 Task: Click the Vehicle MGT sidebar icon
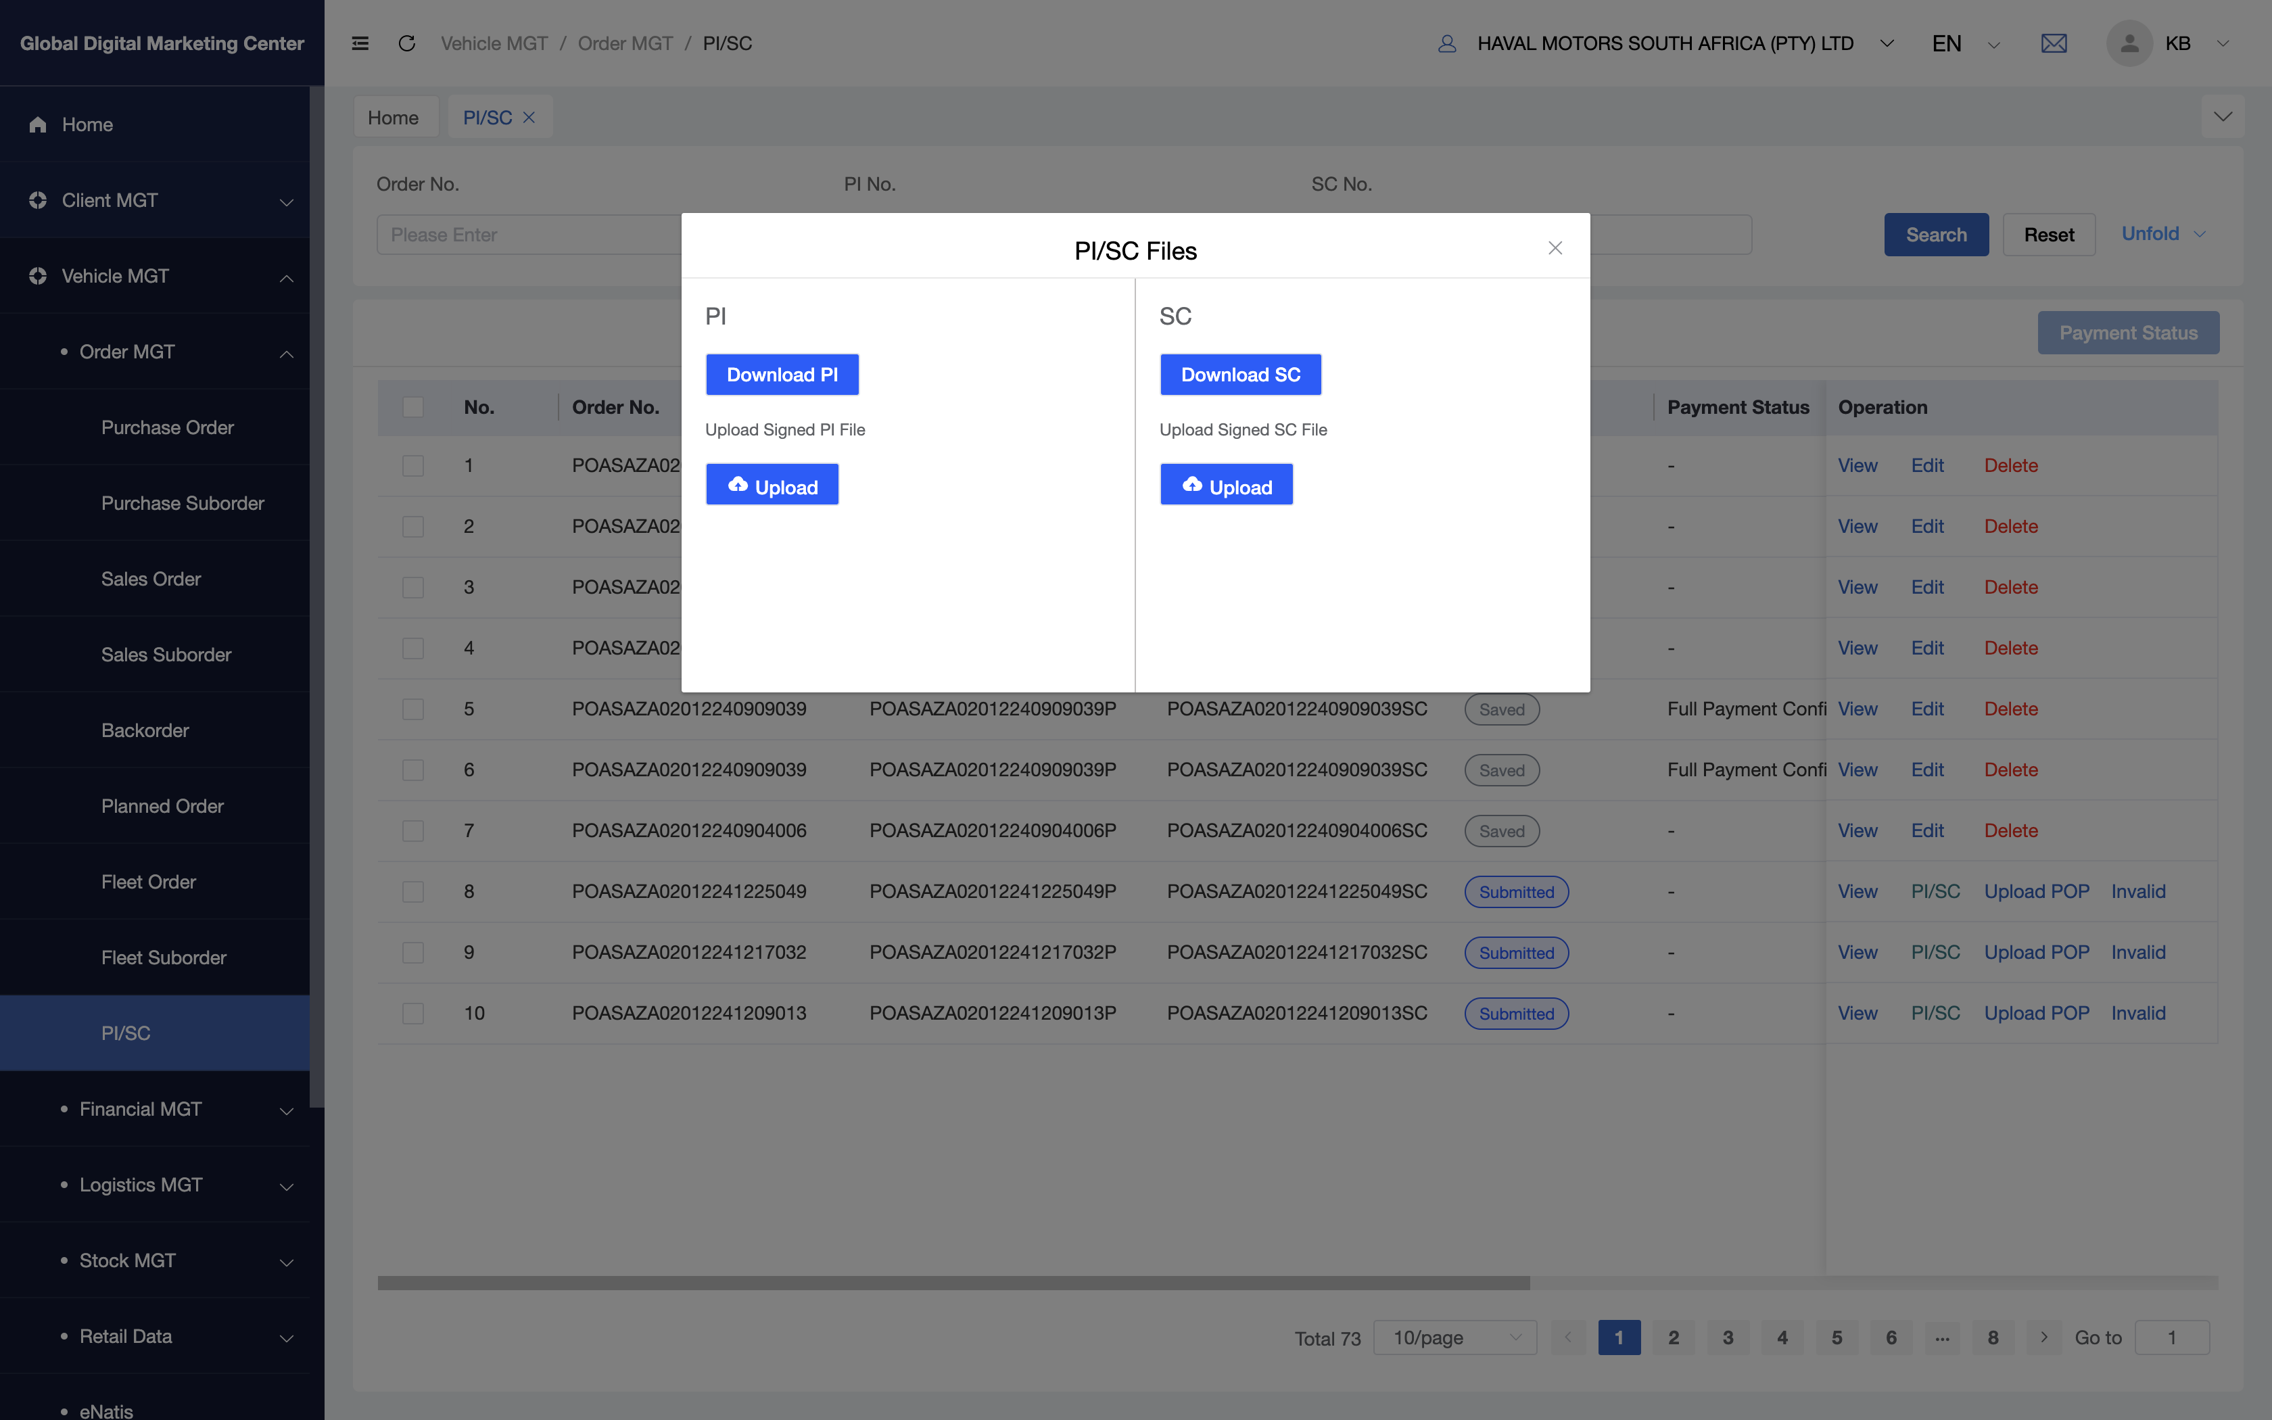point(38,276)
